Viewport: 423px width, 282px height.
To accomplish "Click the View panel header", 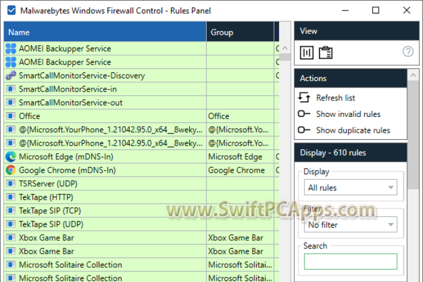I will [x=357, y=31].
